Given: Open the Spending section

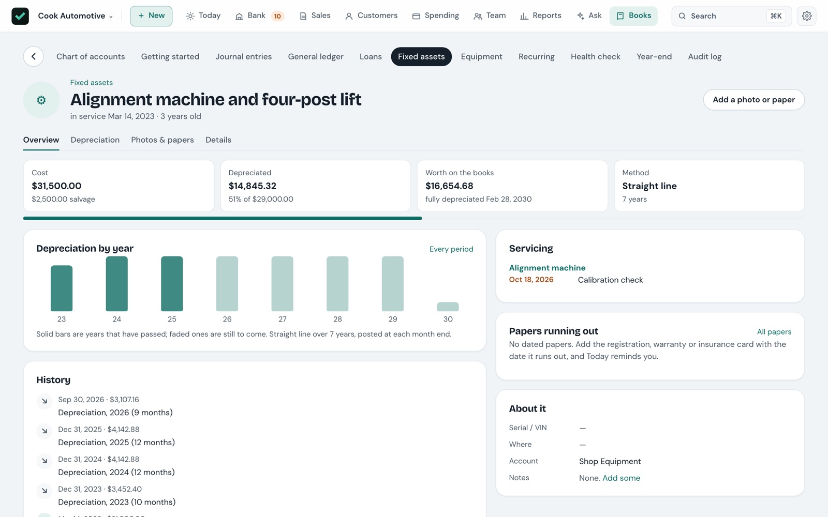Looking at the screenshot, I should pos(436,16).
